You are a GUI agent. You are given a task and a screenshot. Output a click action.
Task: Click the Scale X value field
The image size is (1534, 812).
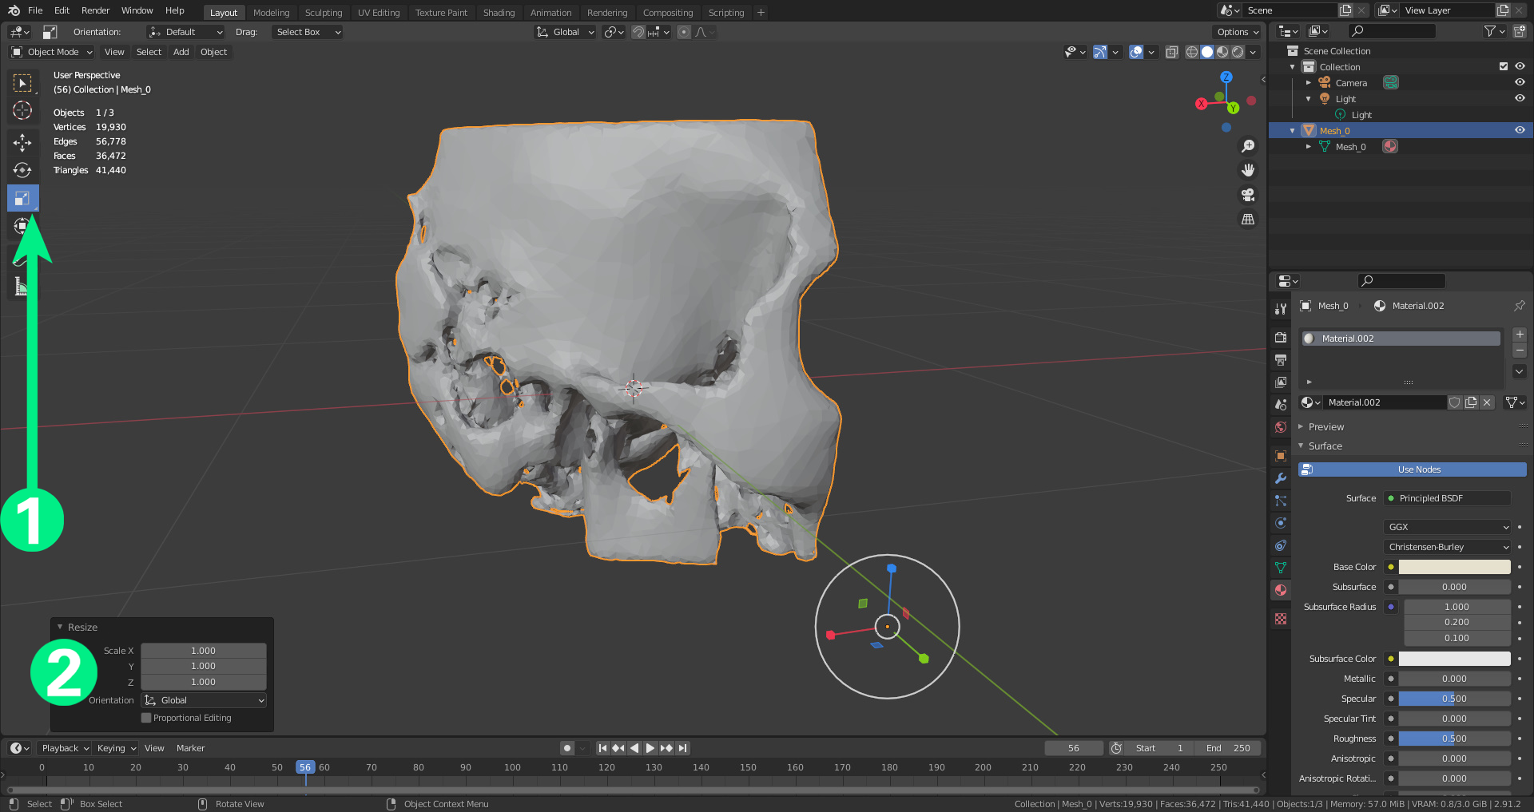click(x=203, y=651)
